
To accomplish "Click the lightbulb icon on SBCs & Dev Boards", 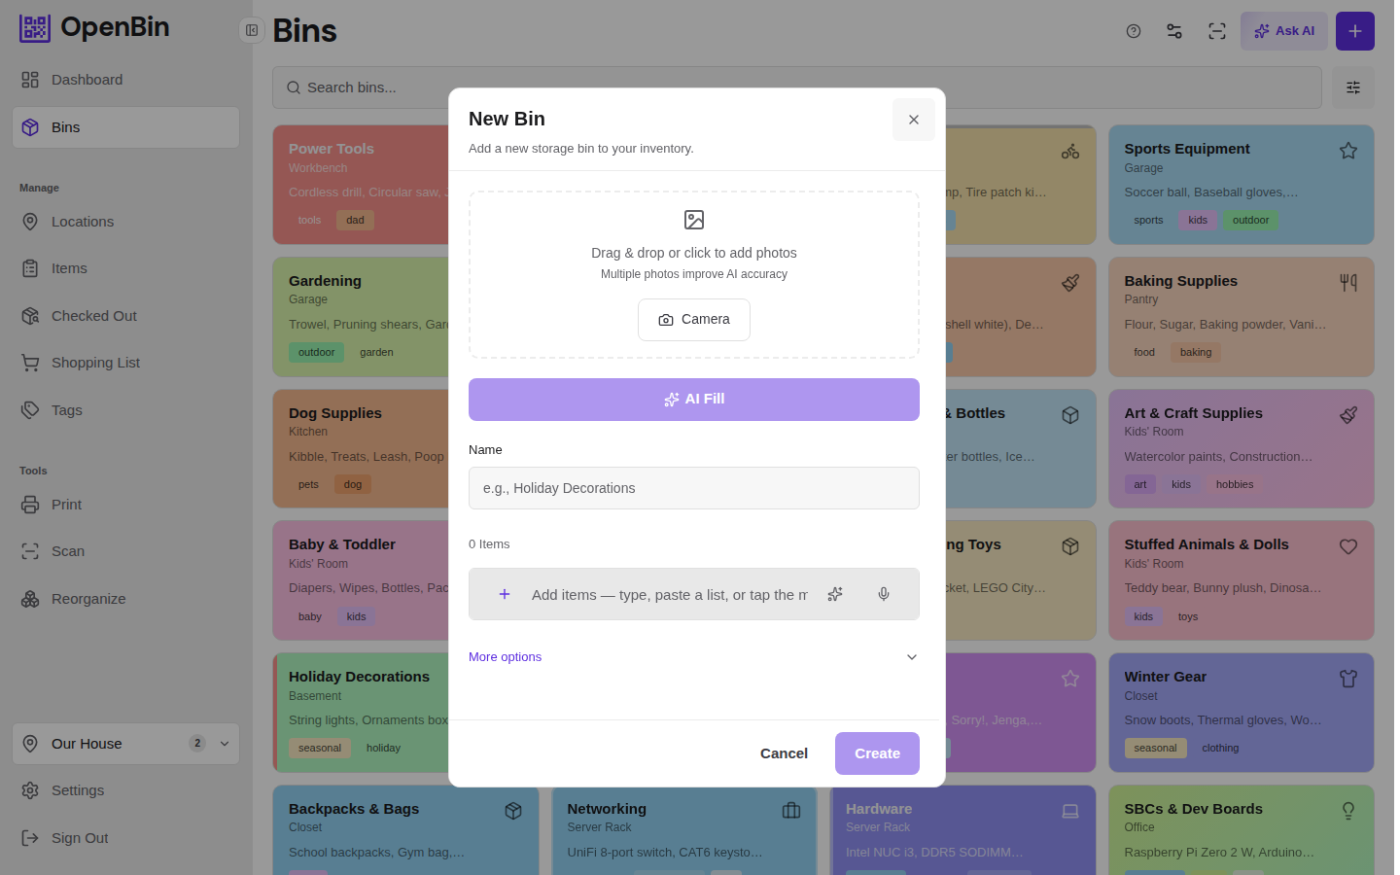I will pos(1348,811).
